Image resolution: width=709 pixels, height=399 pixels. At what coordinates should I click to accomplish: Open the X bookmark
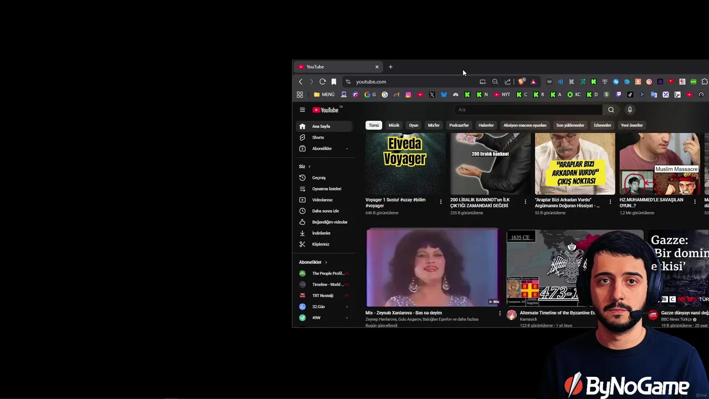point(432,94)
